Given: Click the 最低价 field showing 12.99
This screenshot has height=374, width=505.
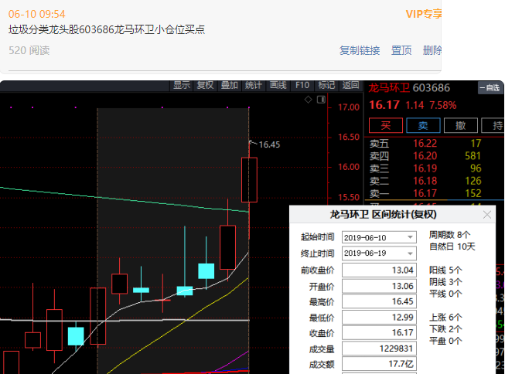Looking at the screenshot, I should (x=379, y=317).
